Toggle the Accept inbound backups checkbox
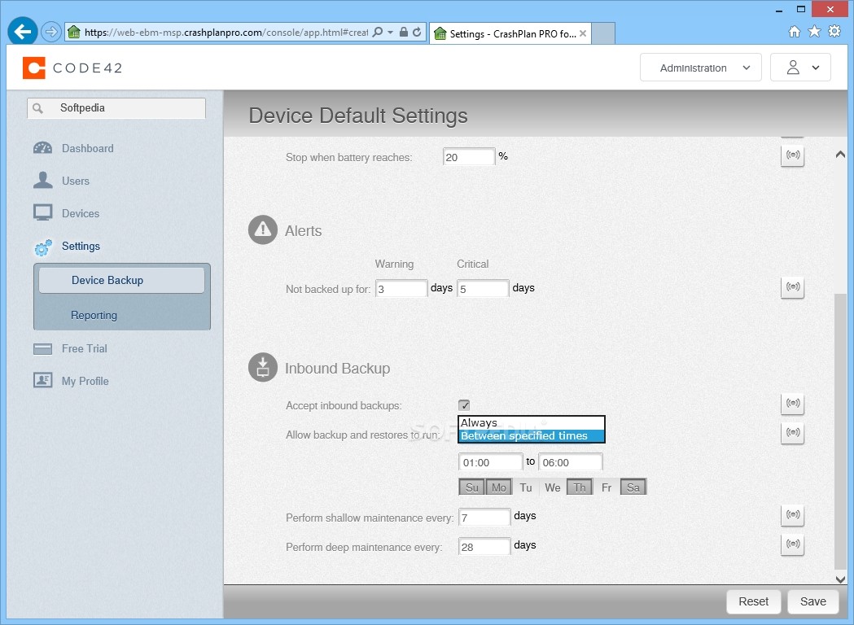Image resolution: width=854 pixels, height=625 pixels. 464,405
